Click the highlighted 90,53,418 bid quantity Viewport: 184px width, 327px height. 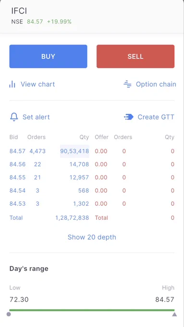[74, 151]
